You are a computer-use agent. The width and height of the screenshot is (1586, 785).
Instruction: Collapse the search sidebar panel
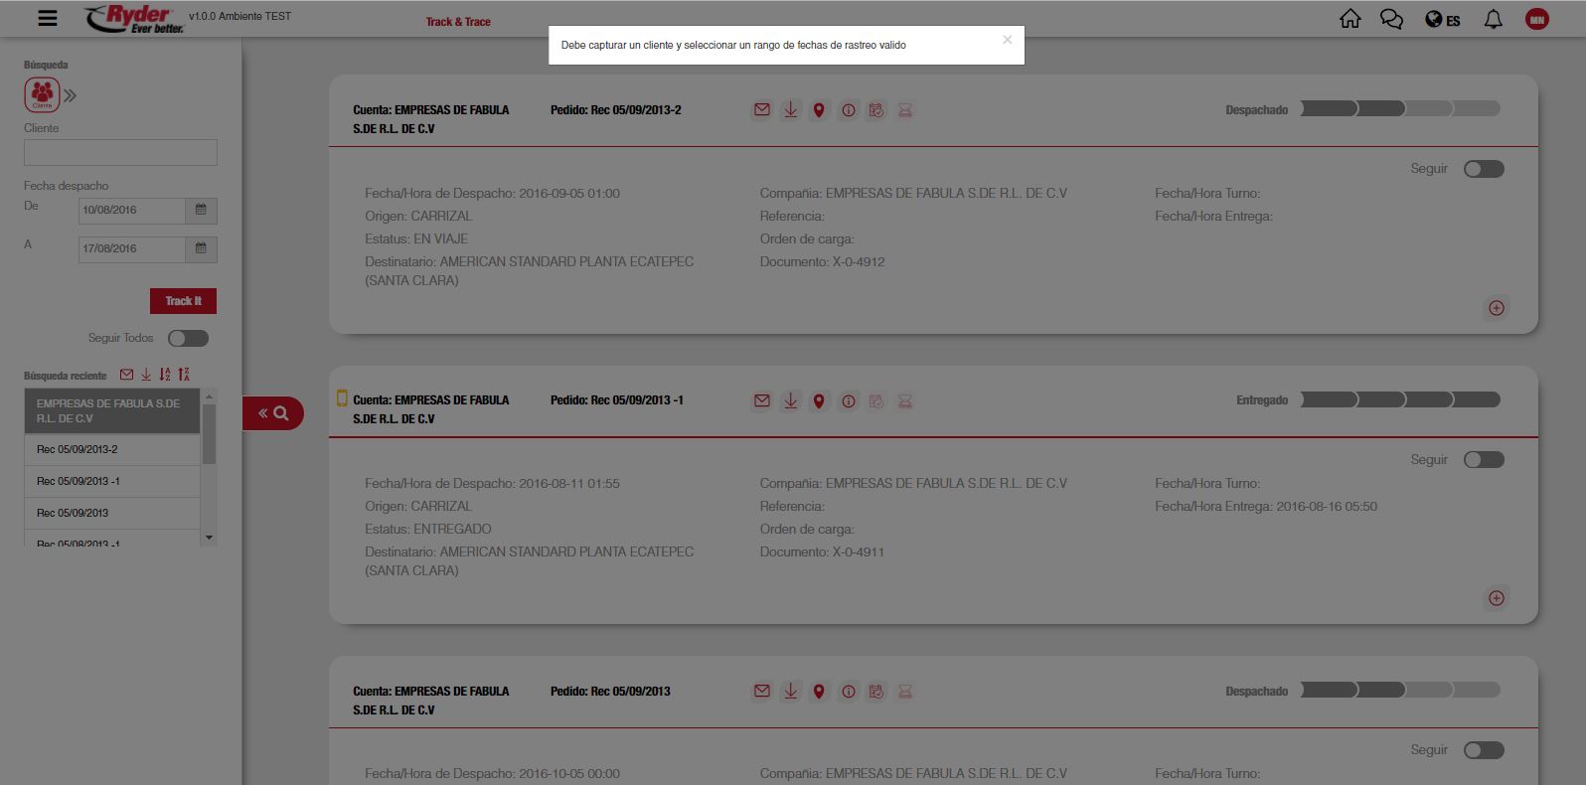pos(272,413)
